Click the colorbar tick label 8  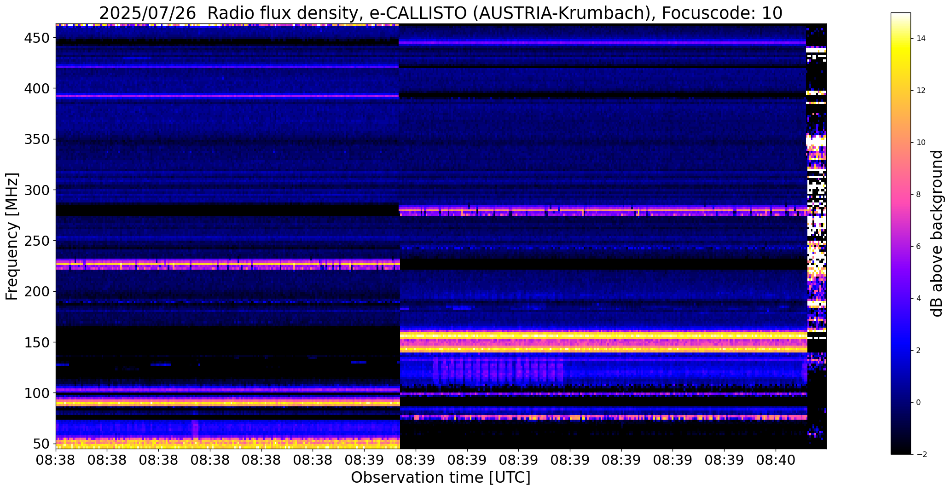click(x=919, y=195)
